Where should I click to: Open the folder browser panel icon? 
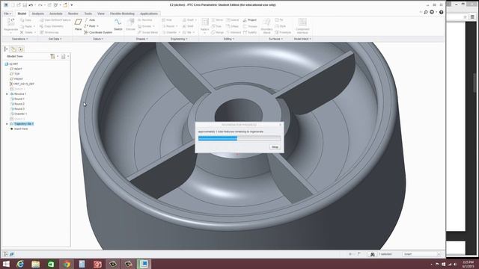tap(13, 49)
